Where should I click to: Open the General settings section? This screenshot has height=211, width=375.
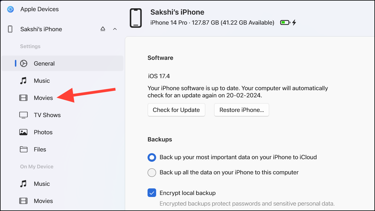(x=44, y=63)
